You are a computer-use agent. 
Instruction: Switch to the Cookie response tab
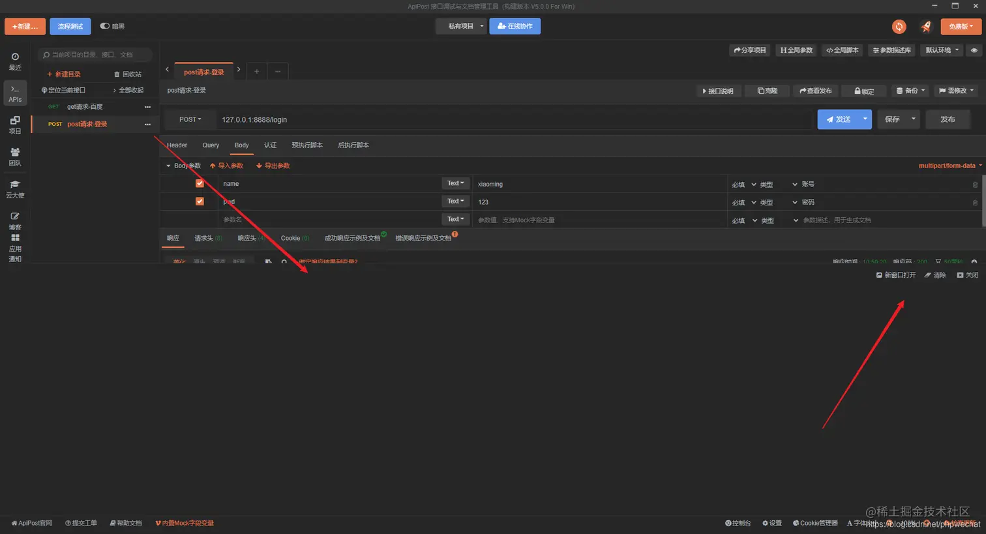tap(295, 239)
